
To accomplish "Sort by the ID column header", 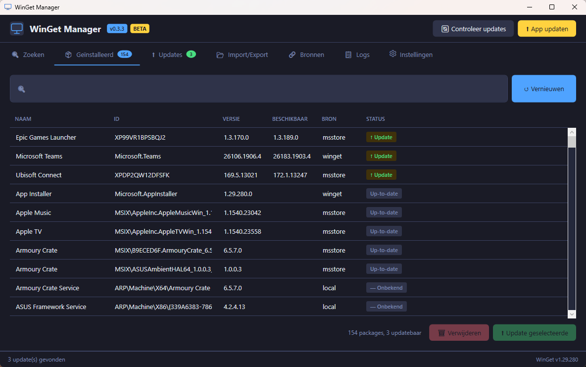I will 117,119.
